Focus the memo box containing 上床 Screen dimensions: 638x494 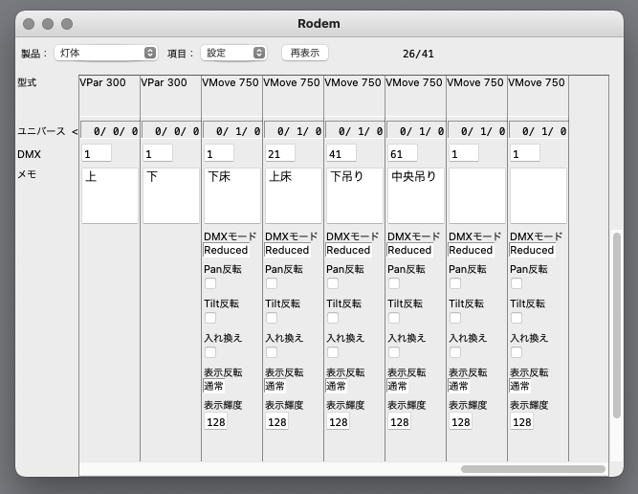click(294, 196)
